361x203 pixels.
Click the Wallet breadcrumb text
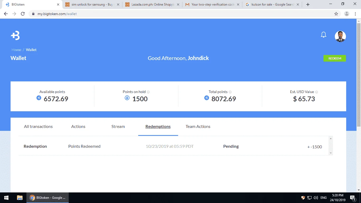[x=31, y=50]
